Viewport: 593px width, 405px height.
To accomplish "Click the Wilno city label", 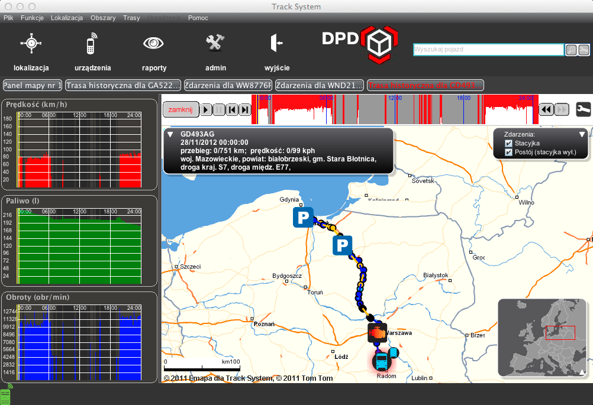I will tap(527, 202).
